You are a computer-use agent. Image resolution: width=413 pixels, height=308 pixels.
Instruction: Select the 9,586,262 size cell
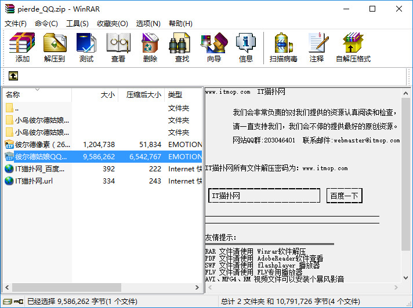coord(99,157)
